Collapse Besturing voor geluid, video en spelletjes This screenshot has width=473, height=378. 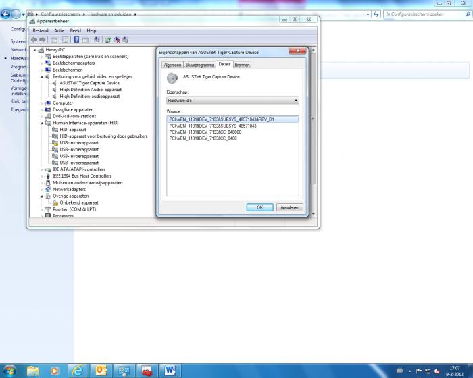(x=41, y=76)
